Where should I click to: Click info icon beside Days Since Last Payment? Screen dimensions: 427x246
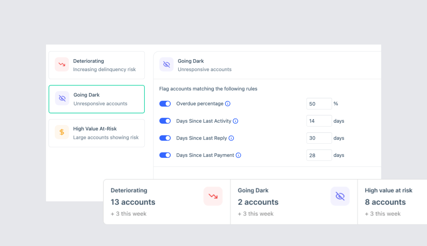pyautogui.click(x=239, y=155)
